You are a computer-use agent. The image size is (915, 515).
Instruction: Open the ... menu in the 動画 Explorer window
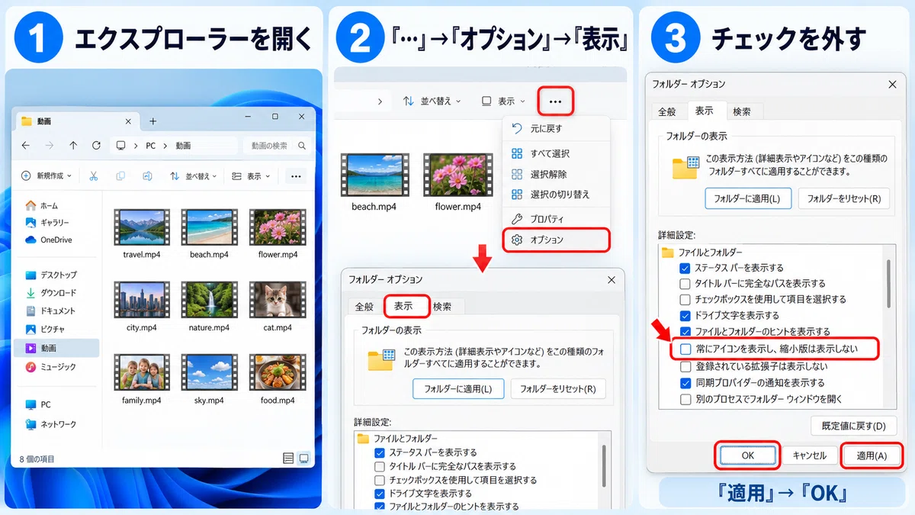click(x=295, y=176)
